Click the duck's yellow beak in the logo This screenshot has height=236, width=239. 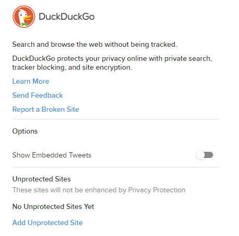click(x=28, y=18)
